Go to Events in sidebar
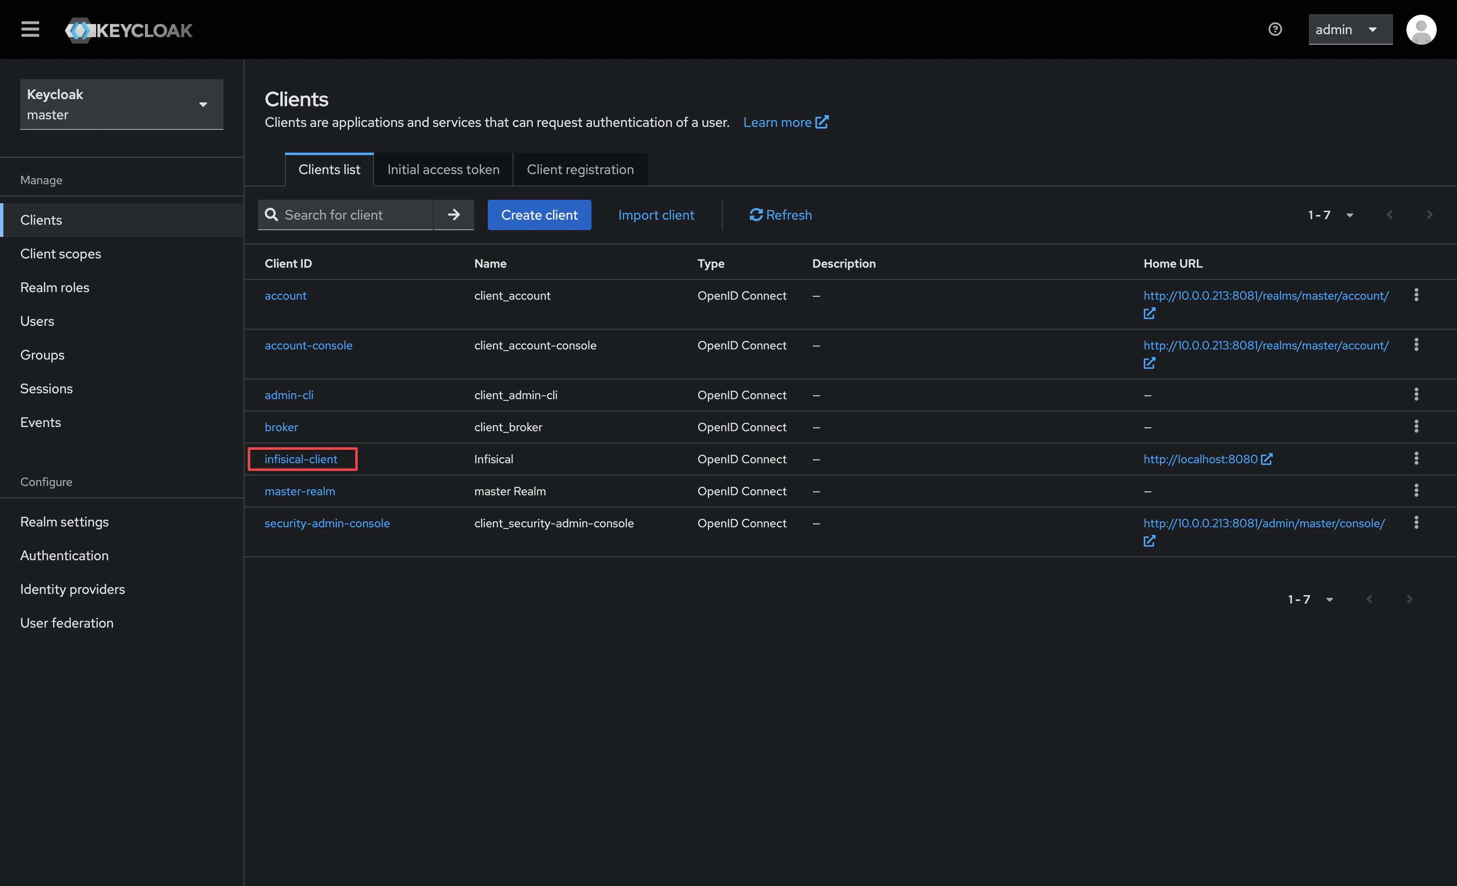1457x886 pixels. [x=122, y=422]
